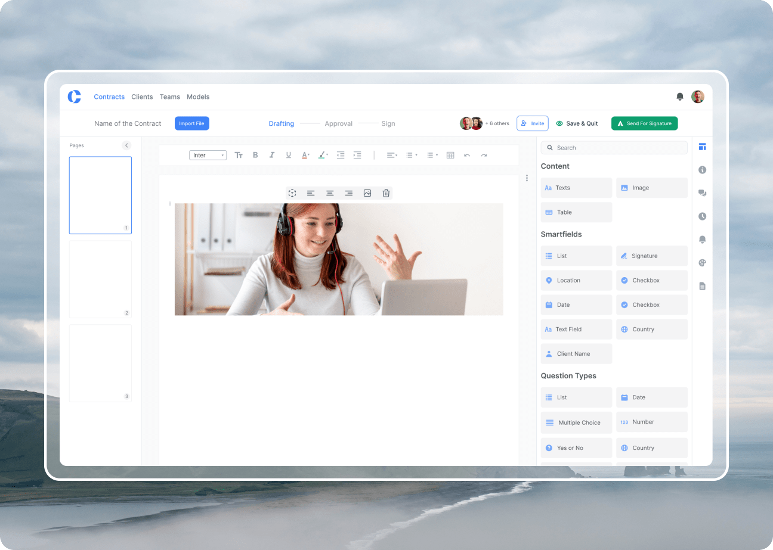The image size is (773, 550).
Task: Click the Invite button
Action: (533, 123)
